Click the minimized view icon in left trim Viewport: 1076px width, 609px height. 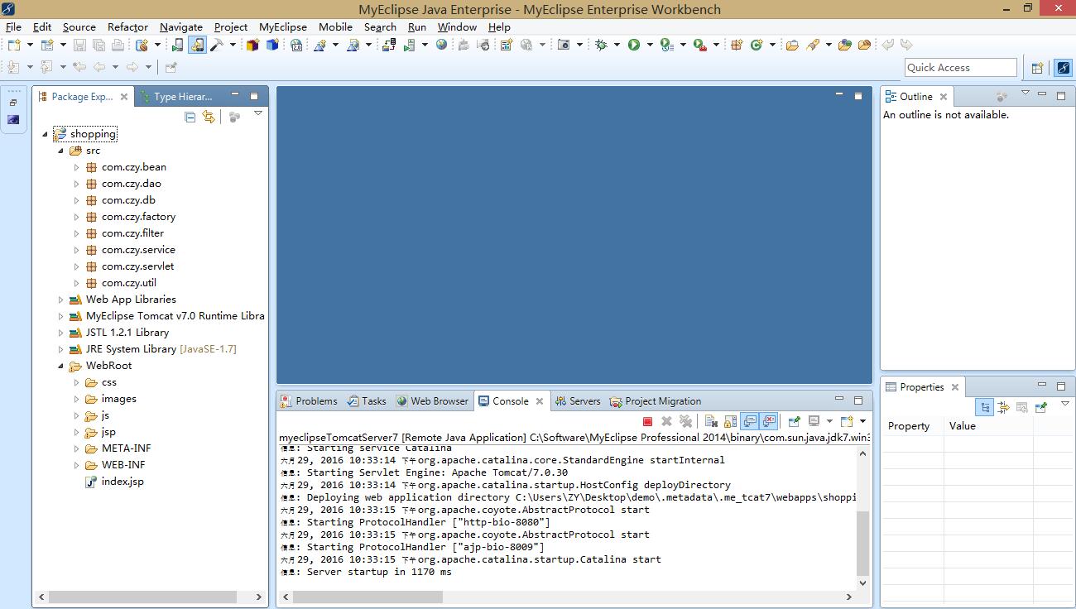pos(13,119)
